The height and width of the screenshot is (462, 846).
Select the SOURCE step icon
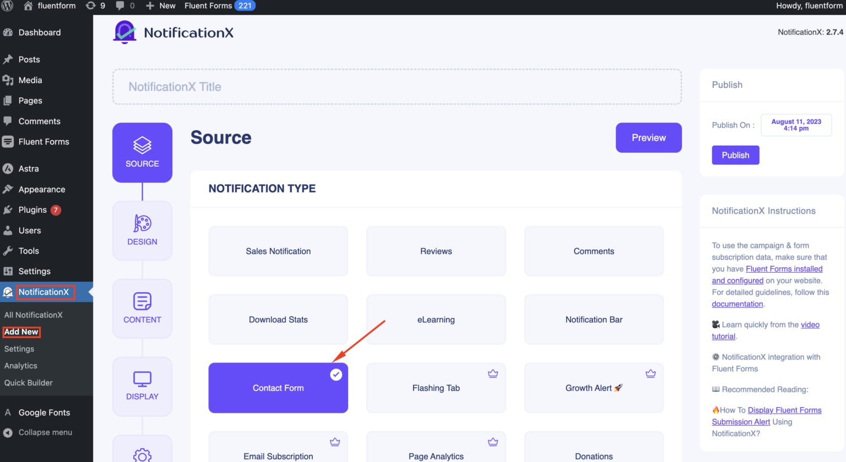[x=142, y=152]
